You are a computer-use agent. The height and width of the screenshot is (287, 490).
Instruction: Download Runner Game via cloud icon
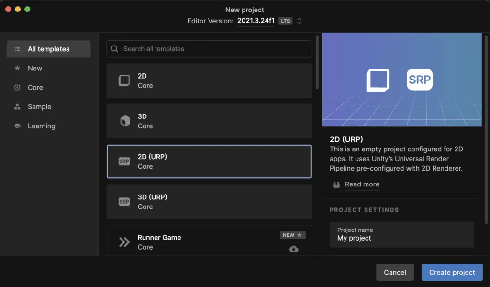click(x=293, y=249)
